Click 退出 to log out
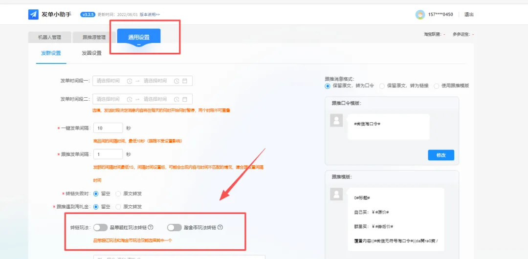The width and height of the screenshot is (528, 259). tap(469, 15)
